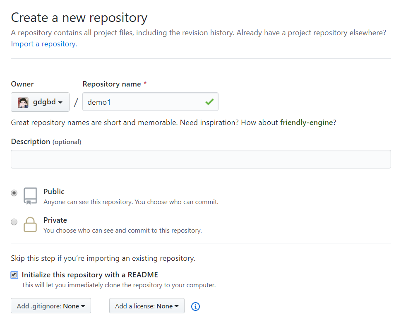The height and width of the screenshot is (315, 413).
Task: Click the Public option label
Action: [x=54, y=192]
